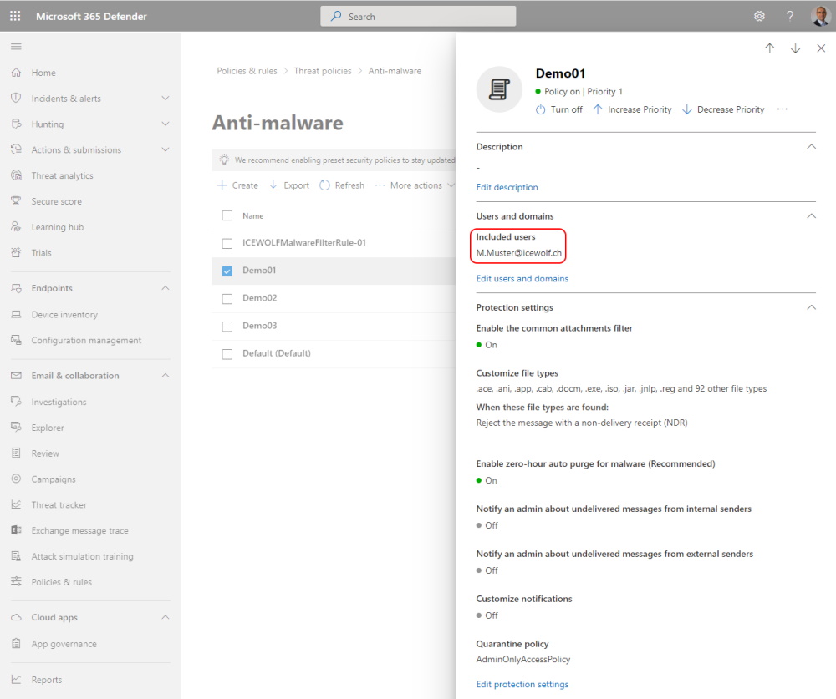Click the Investigations icon
Viewport: 836px width, 699px height.
click(16, 401)
